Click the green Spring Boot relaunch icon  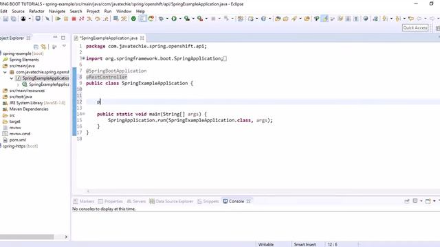(x=133, y=19)
